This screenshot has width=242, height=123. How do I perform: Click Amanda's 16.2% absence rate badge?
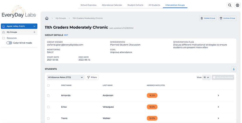[152, 95]
